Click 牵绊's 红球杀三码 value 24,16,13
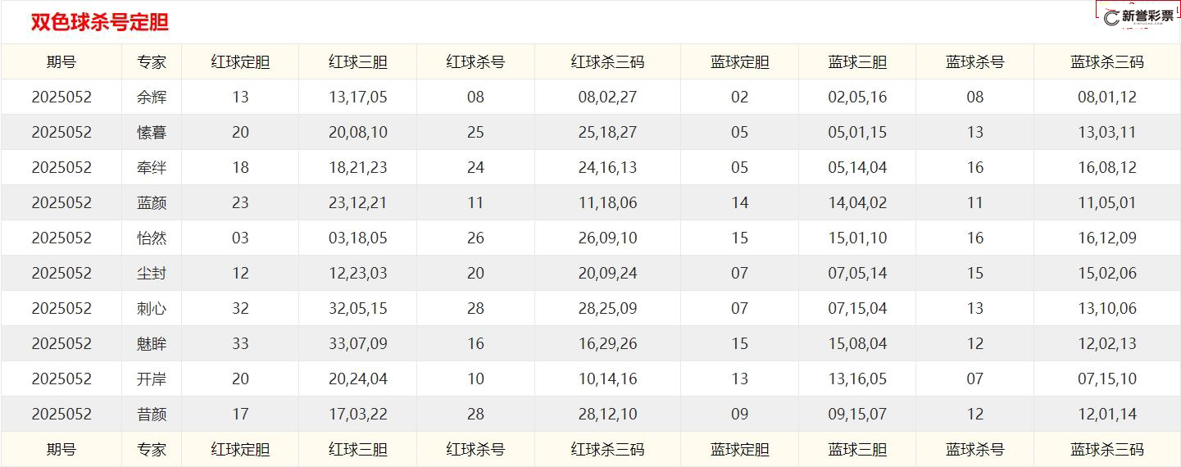Image resolution: width=1181 pixels, height=467 pixels. pyautogui.click(x=607, y=167)
